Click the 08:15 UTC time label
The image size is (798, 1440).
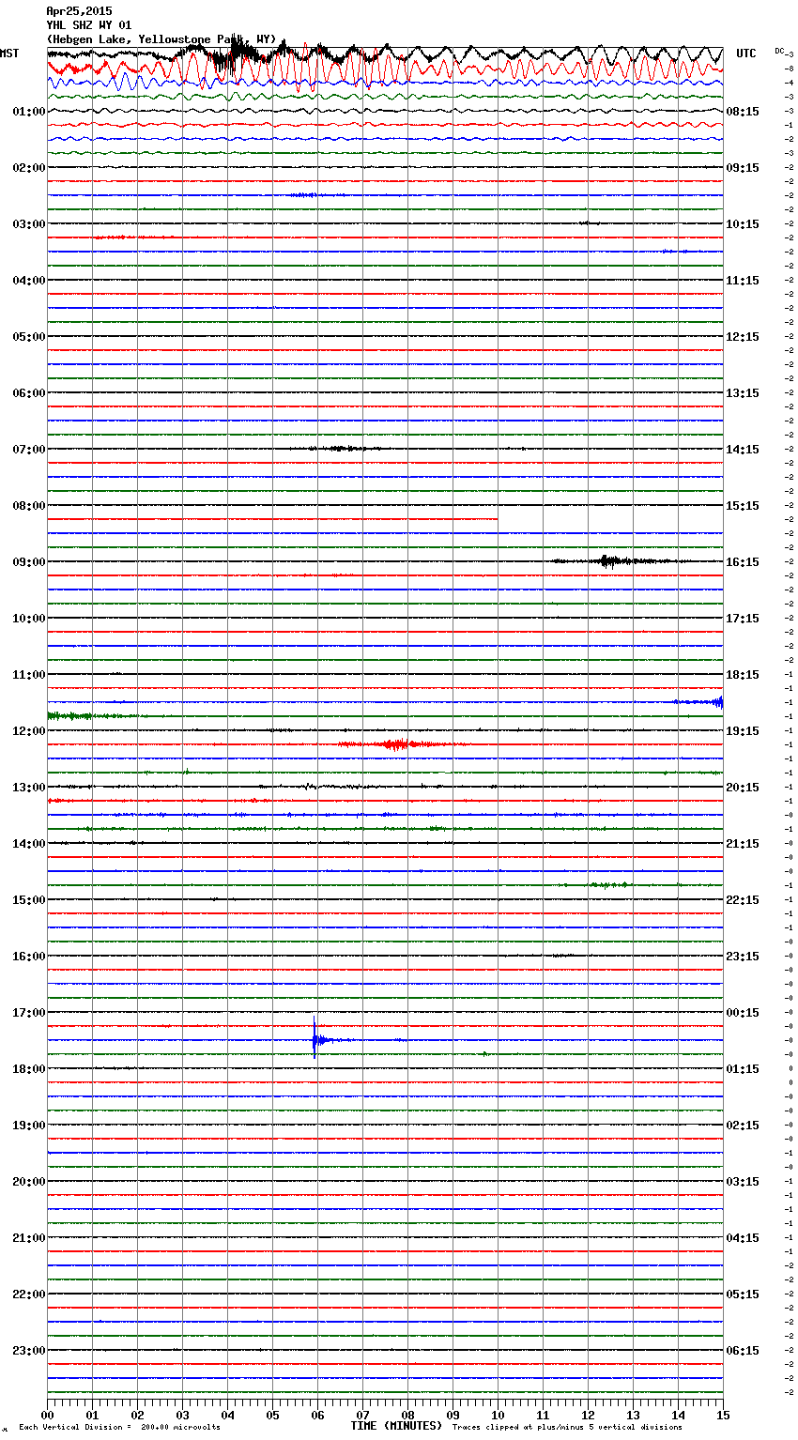point(743,112)
